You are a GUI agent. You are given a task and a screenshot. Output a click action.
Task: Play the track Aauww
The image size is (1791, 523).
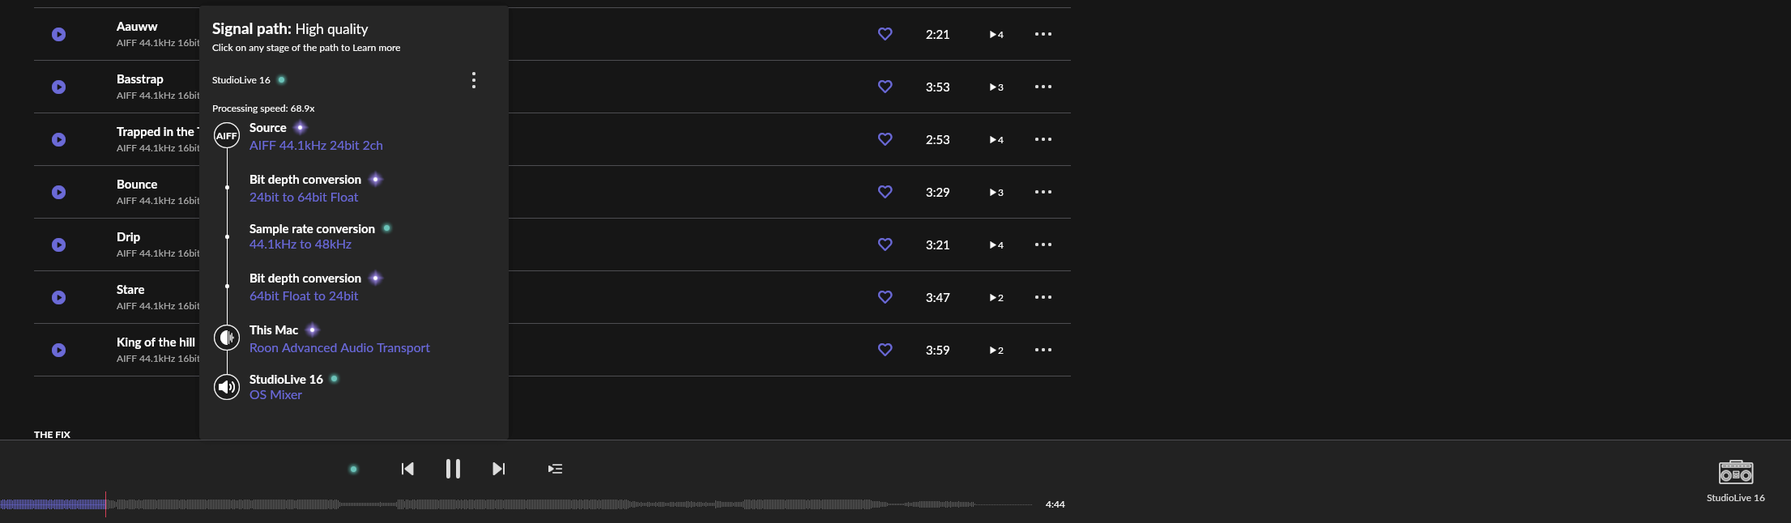[58, 34]
